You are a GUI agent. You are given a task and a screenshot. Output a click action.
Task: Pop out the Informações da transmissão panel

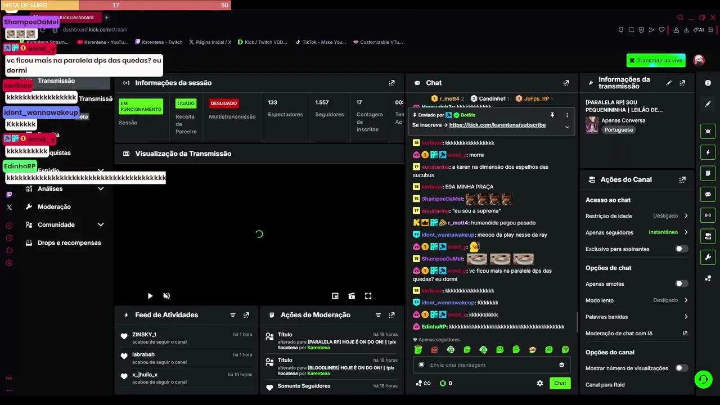tap(682, 83)
